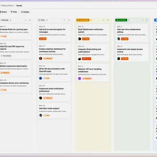Add new issue to Todo column
Screen dimensions: 157x157
pyautogui.click(x=69, y=20)
